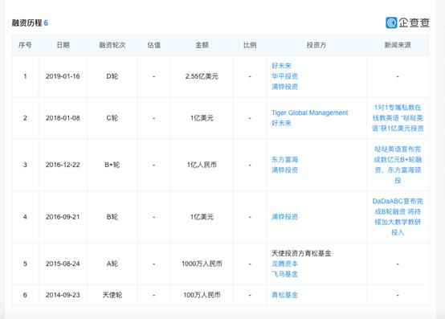Image resolution: width=445 pixels, height=319 pixels.
Task: Select the B轮 round cell
Action: coord(112,217)
